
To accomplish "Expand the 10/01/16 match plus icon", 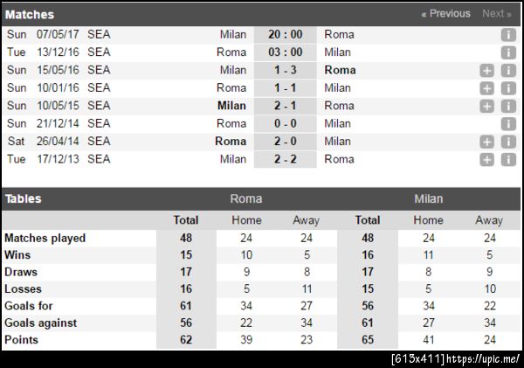I will tap(486, 88).
